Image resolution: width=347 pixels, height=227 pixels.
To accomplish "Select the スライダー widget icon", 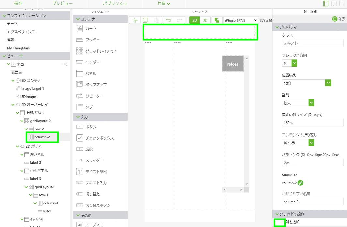I will (80, 160).
